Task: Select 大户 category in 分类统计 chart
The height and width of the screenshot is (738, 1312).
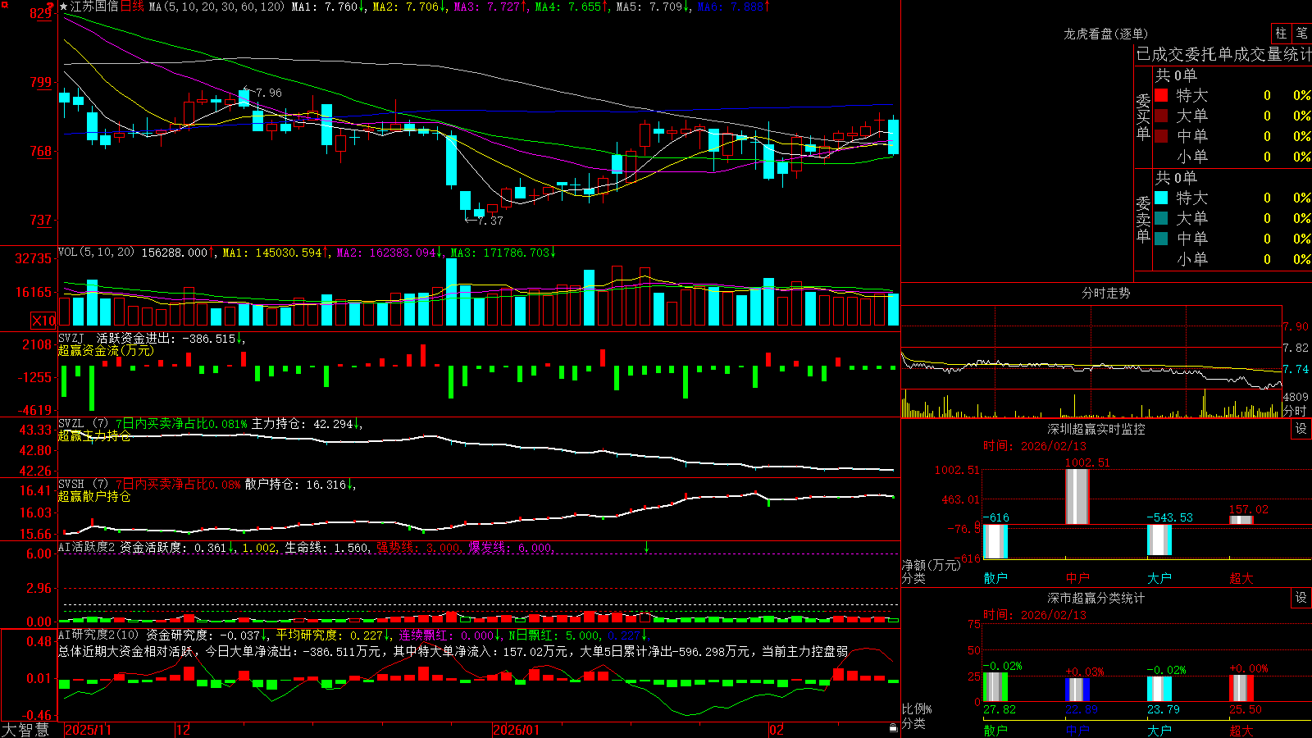Action: click(x=1159, y=730)
